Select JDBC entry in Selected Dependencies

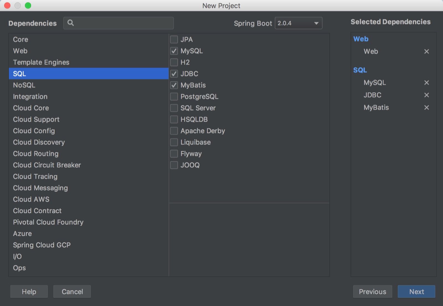[x=372, y=95]
